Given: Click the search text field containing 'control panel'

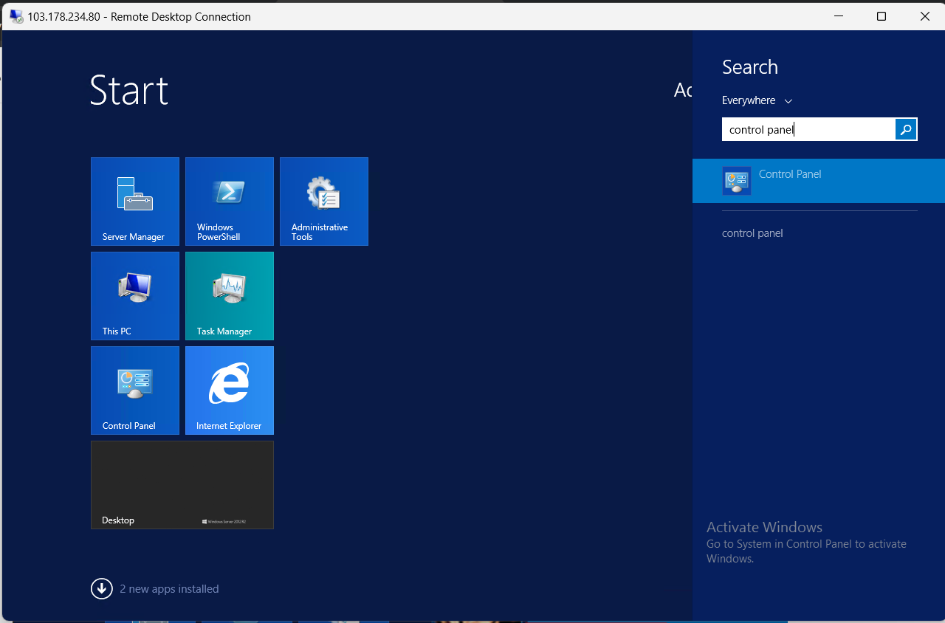Looking at the screenshot, I should point(808,129).
